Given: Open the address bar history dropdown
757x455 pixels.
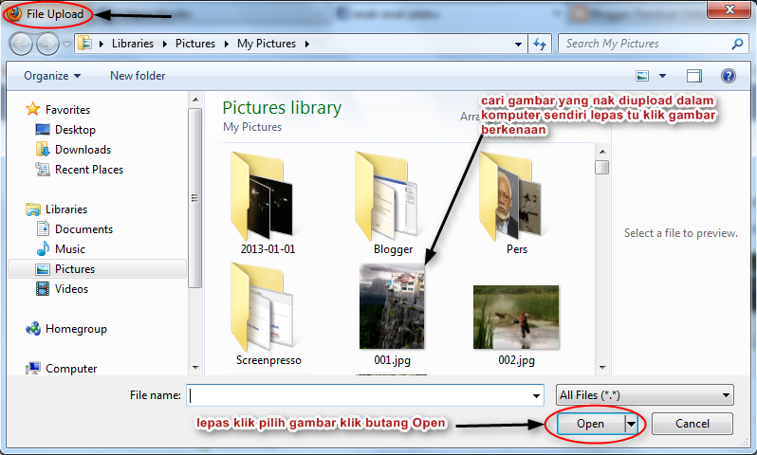Looking at the screenshot, I should tap(518, 44).
